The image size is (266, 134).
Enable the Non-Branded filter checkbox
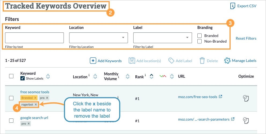[199, 41]
